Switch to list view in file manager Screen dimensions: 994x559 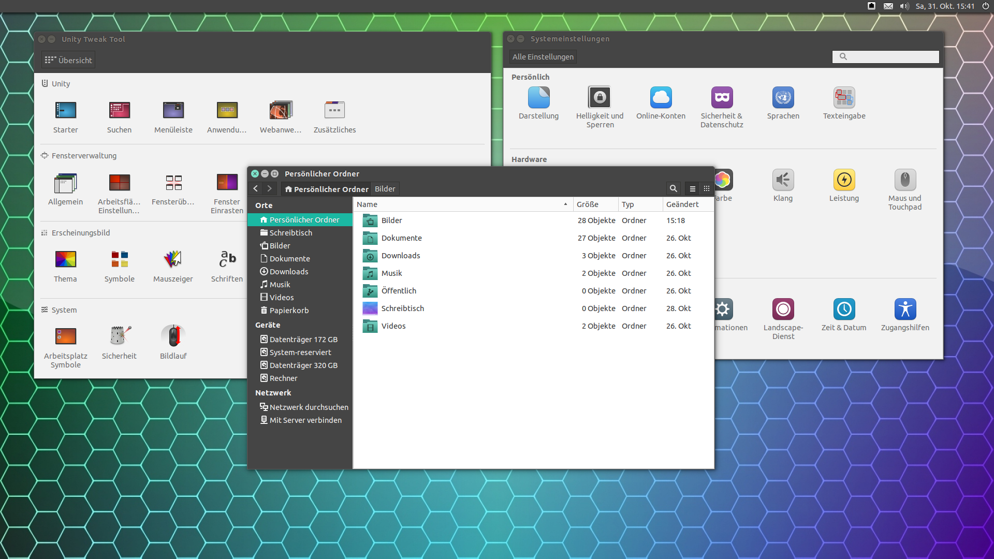[692, 189]
